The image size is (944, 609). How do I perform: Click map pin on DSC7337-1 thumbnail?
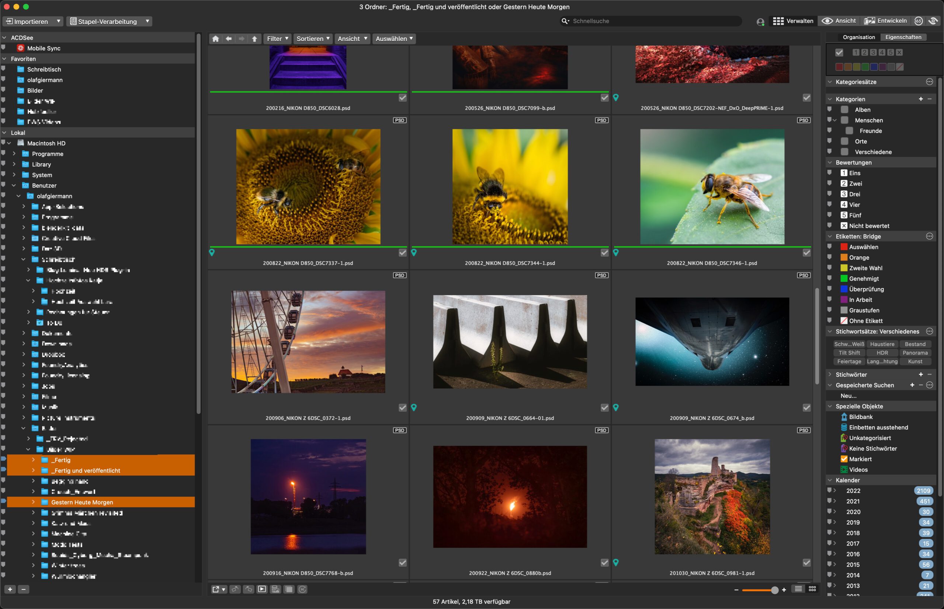pos(212,252)
